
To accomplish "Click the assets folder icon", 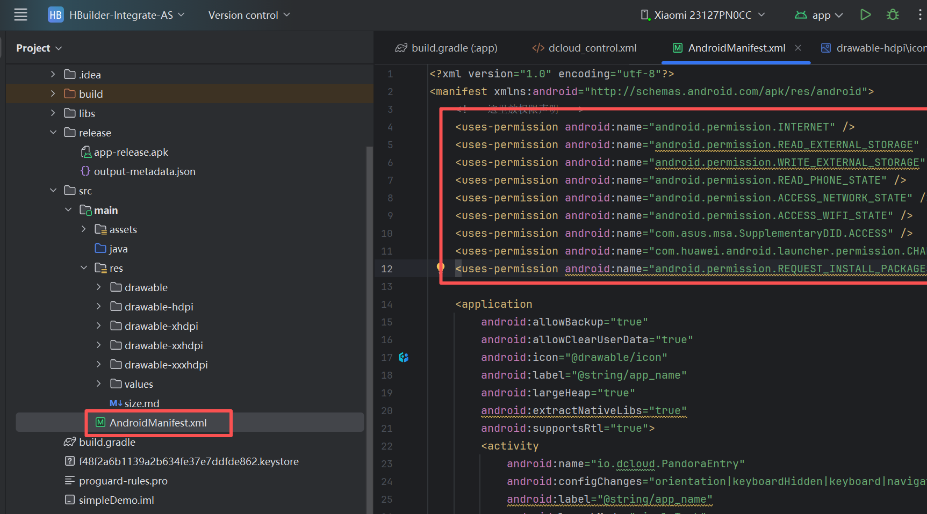I will pos(100,229).
